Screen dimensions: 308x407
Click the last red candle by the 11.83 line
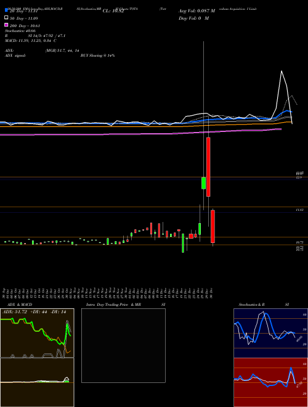[x=213, y=226]
